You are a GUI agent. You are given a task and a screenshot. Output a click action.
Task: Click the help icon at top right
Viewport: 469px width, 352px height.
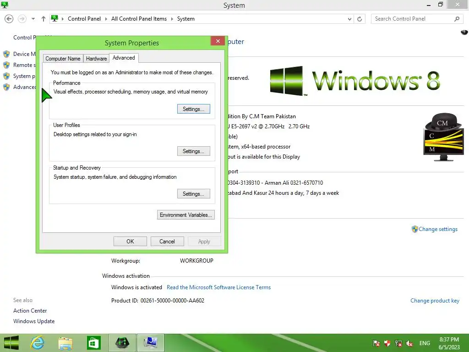coord(464,32)
